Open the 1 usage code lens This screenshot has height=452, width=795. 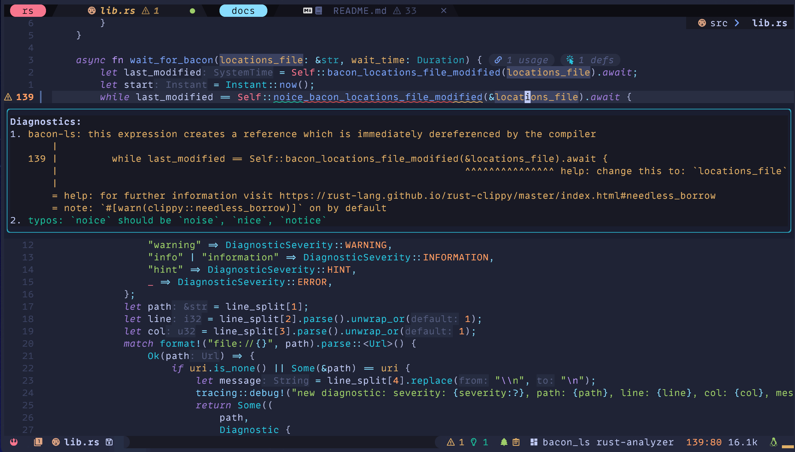click(522, 60)
